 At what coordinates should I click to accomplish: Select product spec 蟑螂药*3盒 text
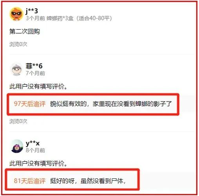tap(60, 18)
